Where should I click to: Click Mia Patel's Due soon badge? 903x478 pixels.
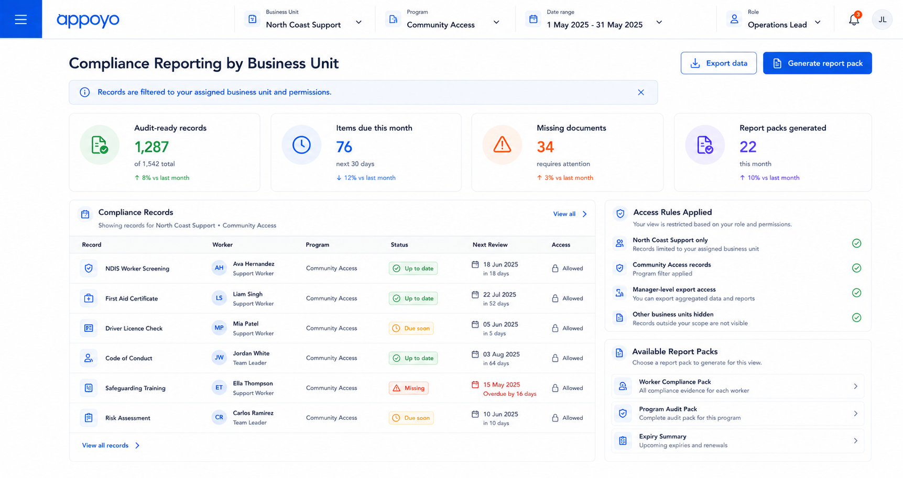click(411, 328)
